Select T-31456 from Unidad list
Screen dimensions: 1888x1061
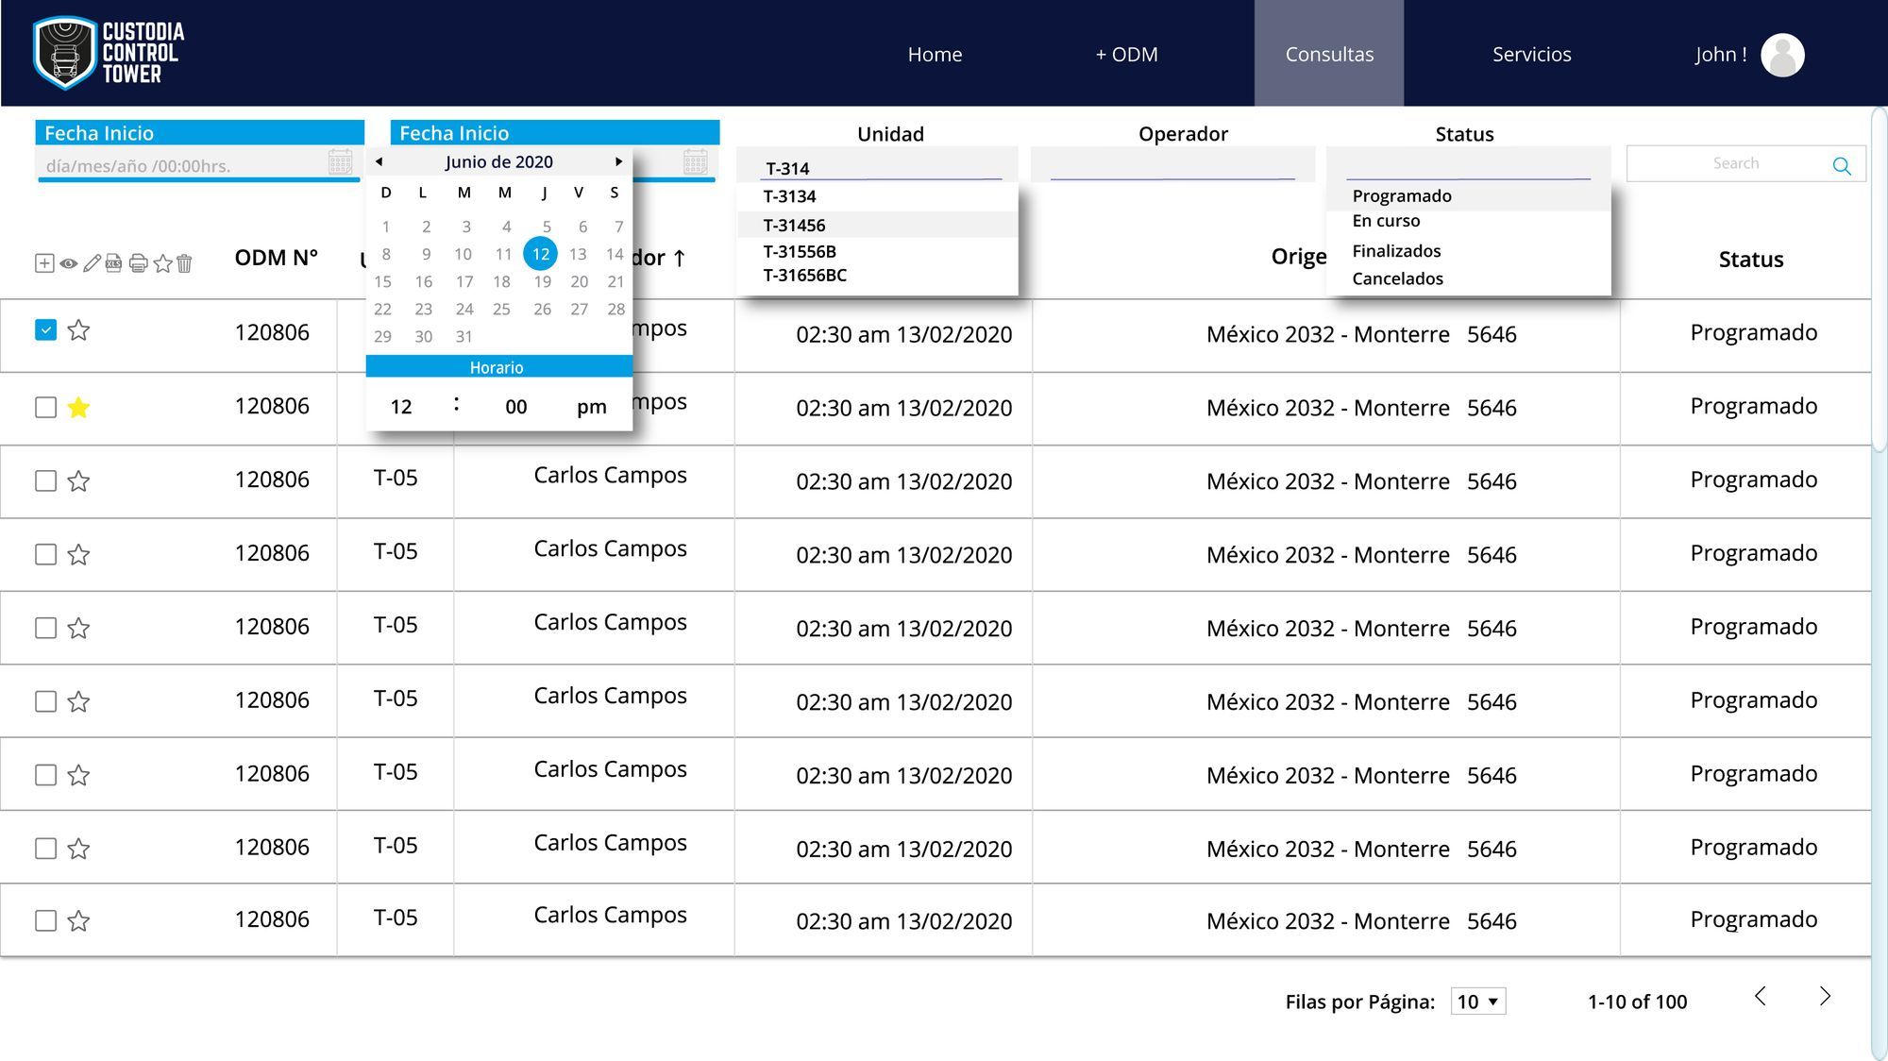pos(795,226)
